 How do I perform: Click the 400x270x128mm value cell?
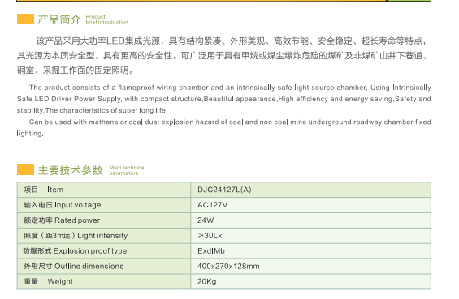point(311,267)
